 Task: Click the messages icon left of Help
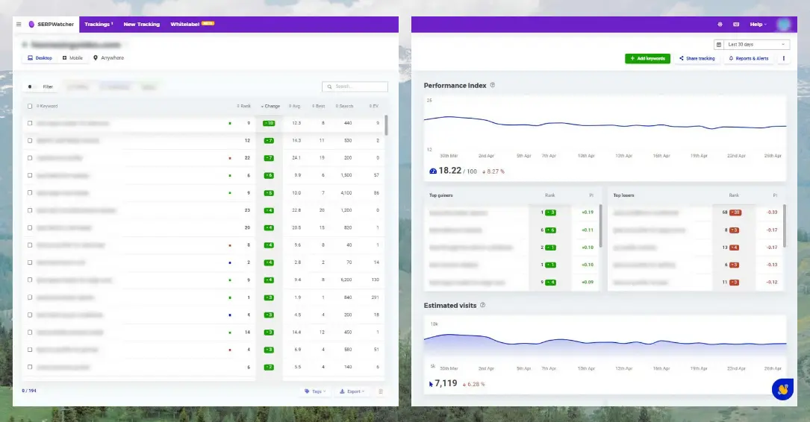point(736,25)
